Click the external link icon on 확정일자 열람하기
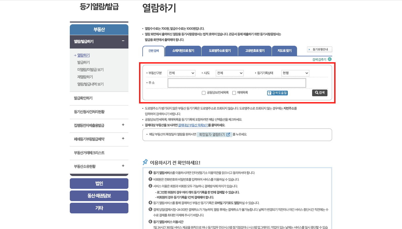 click(228, 134)
